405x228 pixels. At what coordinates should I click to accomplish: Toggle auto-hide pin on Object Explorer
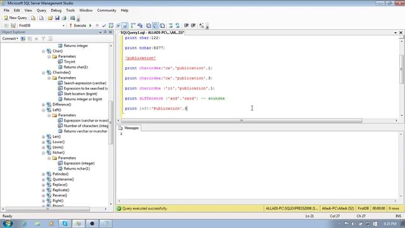105,32
